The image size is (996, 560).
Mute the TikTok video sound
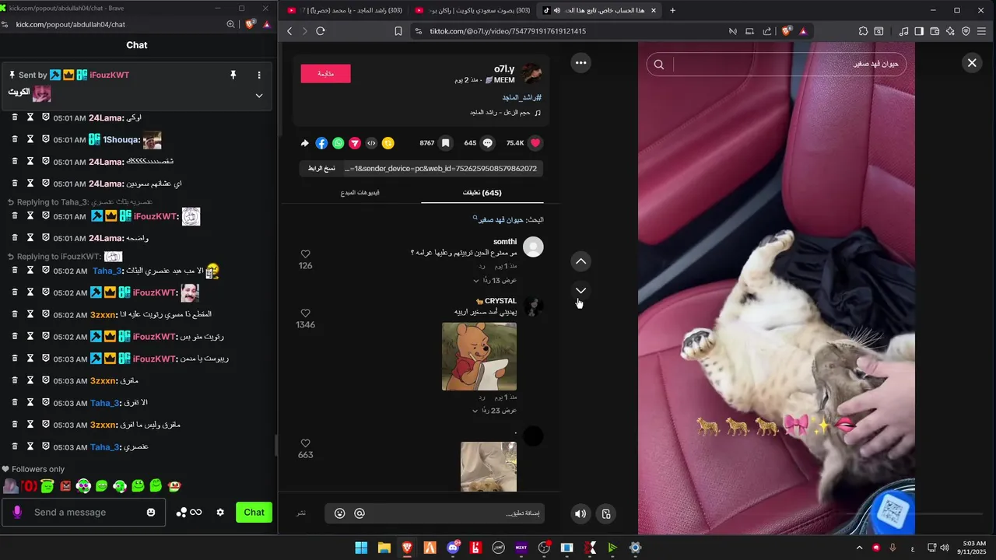580,513
